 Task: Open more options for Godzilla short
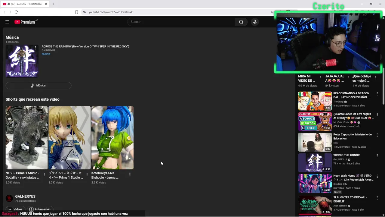pos(44,175)
